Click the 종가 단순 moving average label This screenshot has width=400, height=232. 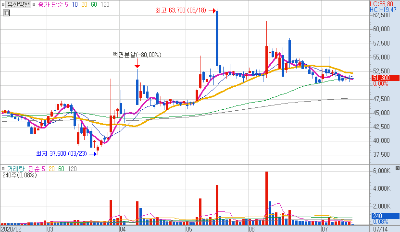tap(50, 4)
